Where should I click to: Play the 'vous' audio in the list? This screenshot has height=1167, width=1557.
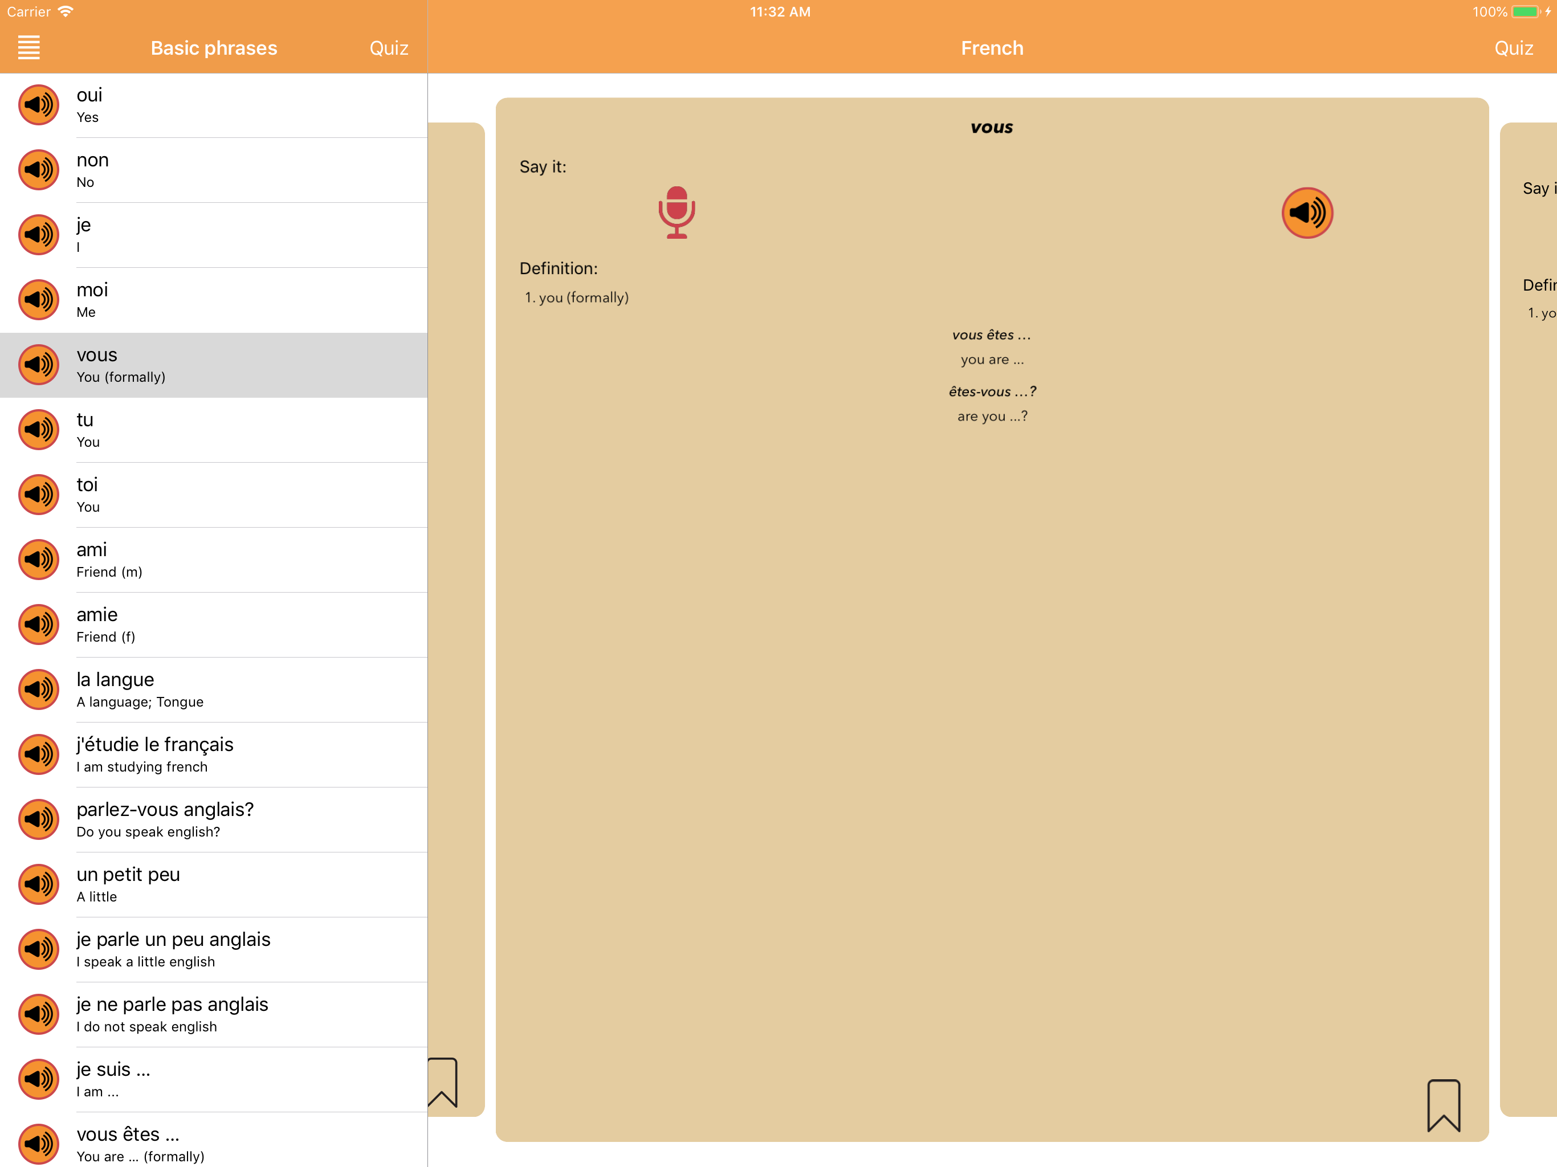(x=39, y=365)
